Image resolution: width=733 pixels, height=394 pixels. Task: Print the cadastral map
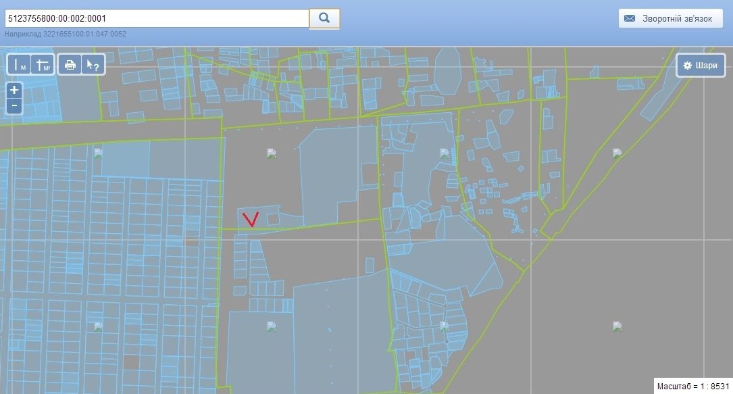pyautogui.click(x=70, y=64)
